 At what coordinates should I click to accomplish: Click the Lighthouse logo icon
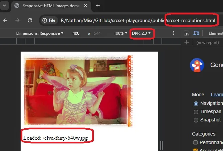[x=198, y=65]
